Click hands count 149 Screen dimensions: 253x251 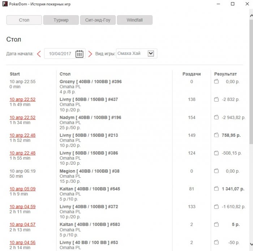pos(192,135)
